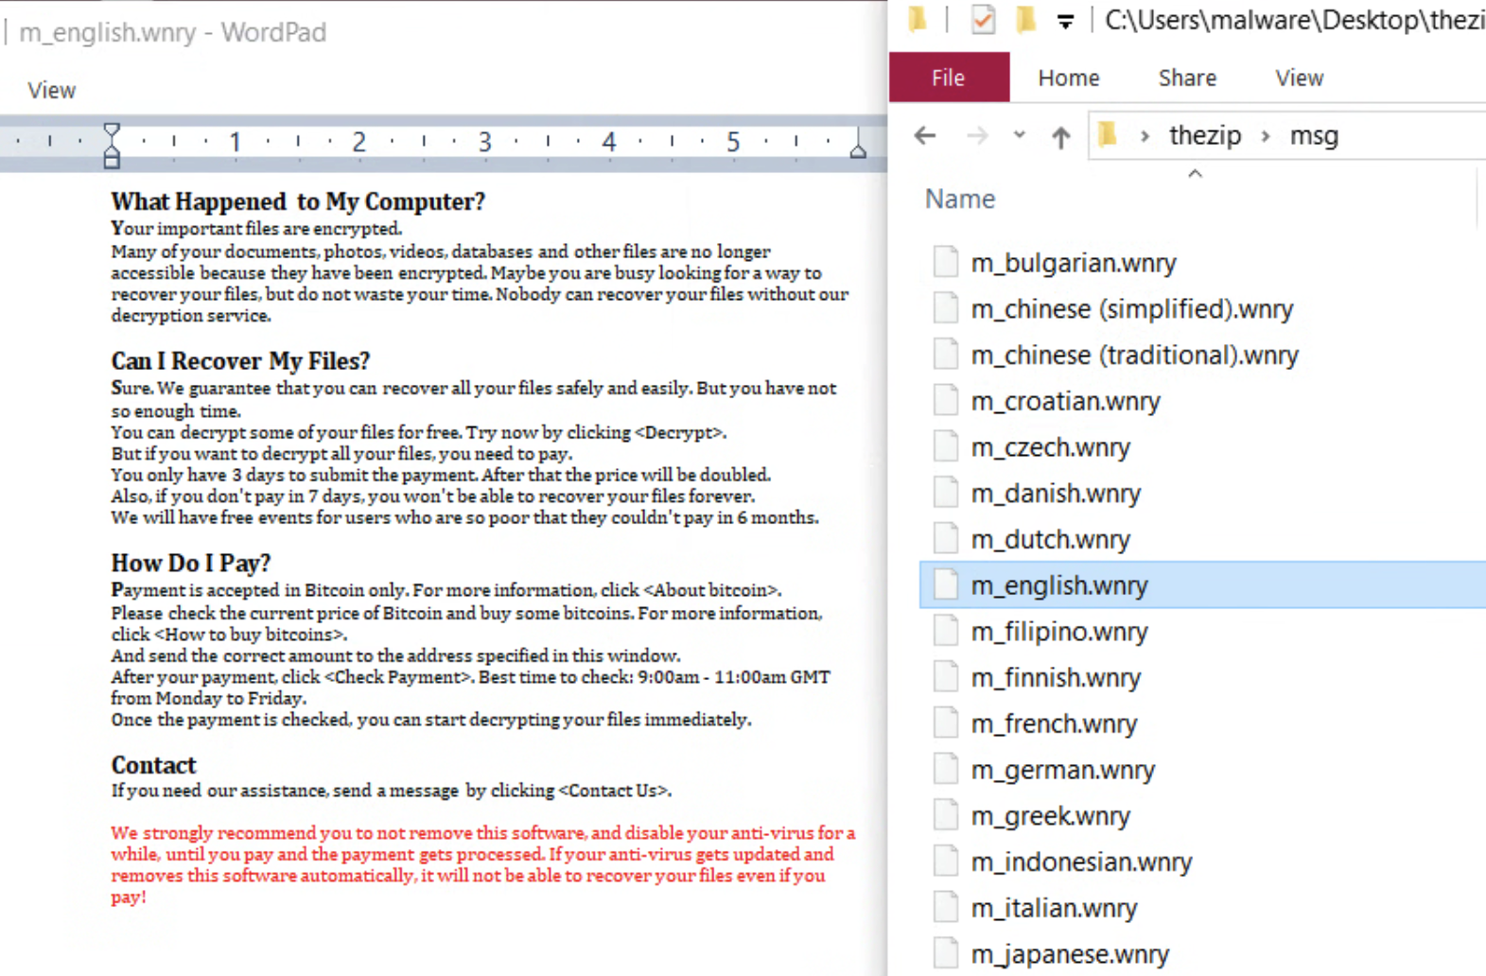Sort files by the Name column header
This screenshot has height=976, width=1486.
pyautogui.click(x=960, y=199)
